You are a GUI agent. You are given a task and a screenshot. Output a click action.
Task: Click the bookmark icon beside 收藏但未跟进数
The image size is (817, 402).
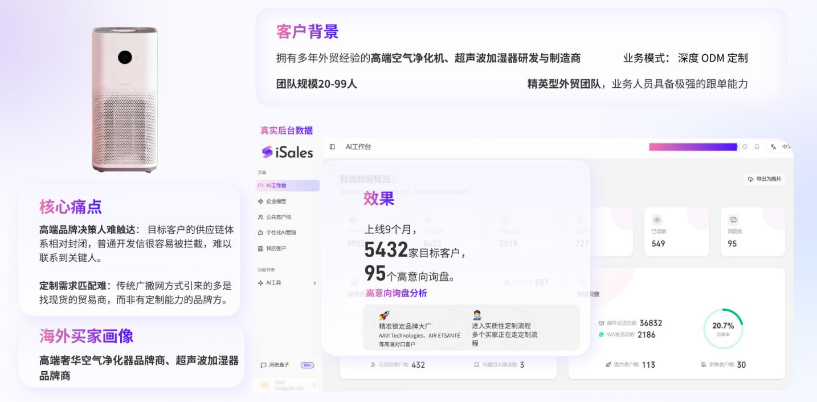(477, 365)
